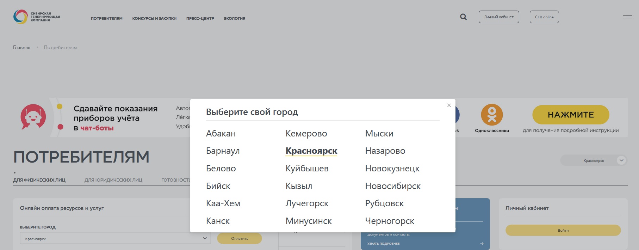Open the 'Выберите город' payment dropdown
The width and height of the screenshot is (639, 250).
115,239
